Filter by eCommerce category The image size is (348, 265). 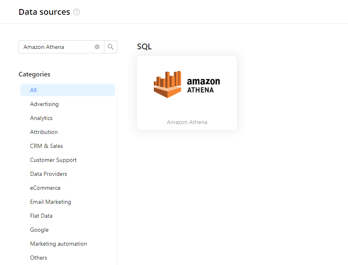[x=45, y=188]
